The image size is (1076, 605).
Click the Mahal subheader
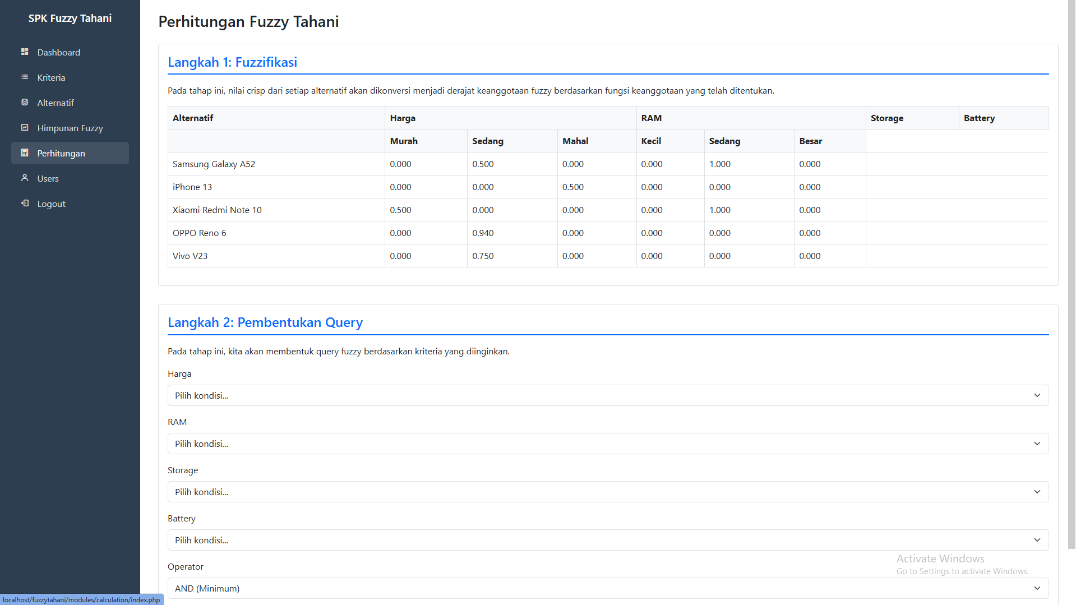(575, 141)
